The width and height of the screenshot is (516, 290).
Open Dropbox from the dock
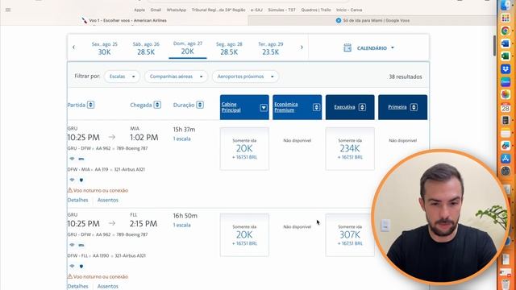click(506, 69)
